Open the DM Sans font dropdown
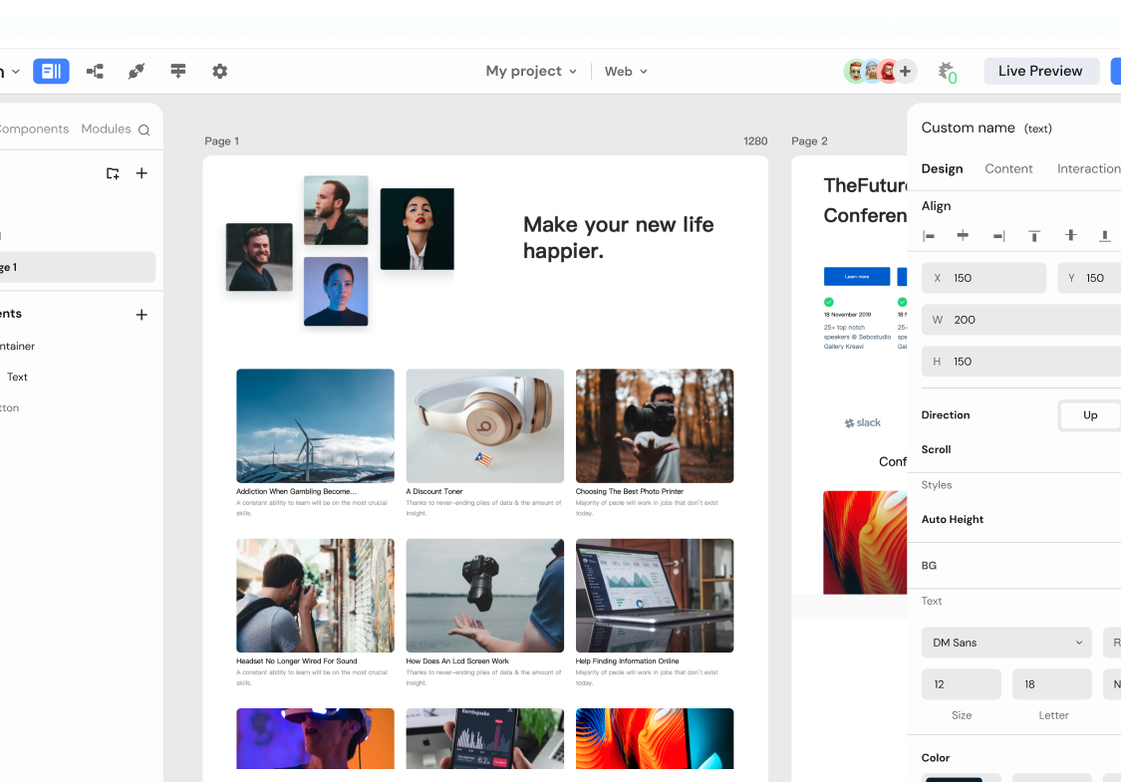This screenshot has height=782, width=1121. click(1006, 643)
